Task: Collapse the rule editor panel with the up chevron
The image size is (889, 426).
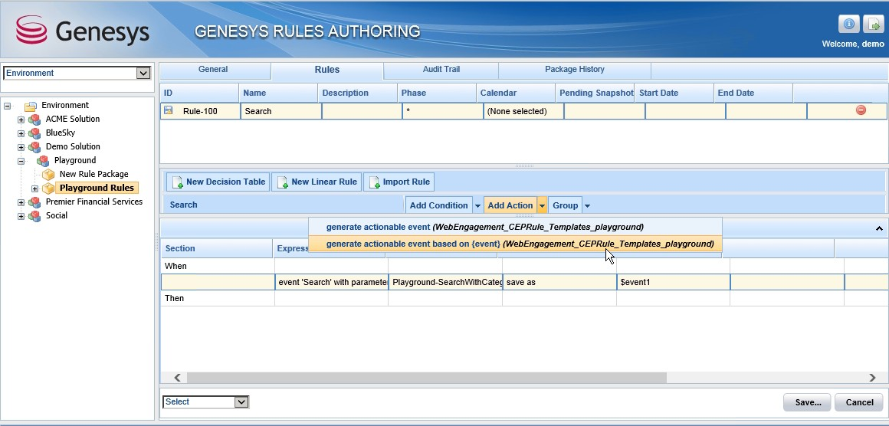Action: point(879,229)
